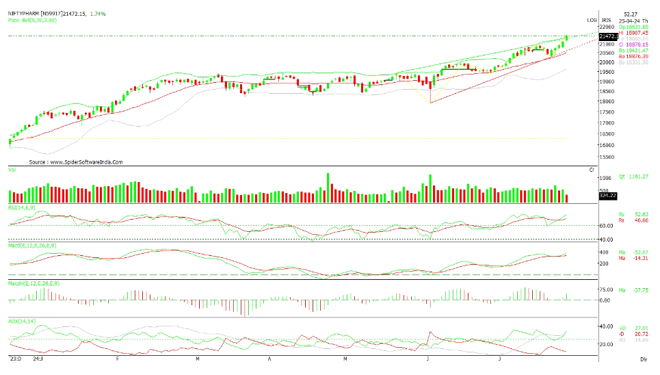The height and width of the screenshot is (375, 660).
Task: Open the SpiderSoftwareIndia.com source link
Action: pyautogui.click(x=76, y=162)
